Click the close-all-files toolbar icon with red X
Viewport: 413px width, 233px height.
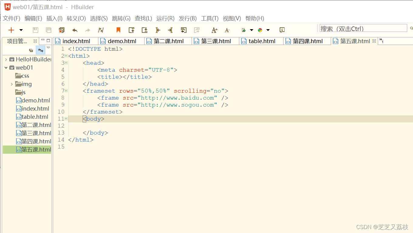(62, 30)
